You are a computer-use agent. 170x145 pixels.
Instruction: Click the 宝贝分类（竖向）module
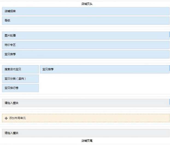(x=20, y=79)
